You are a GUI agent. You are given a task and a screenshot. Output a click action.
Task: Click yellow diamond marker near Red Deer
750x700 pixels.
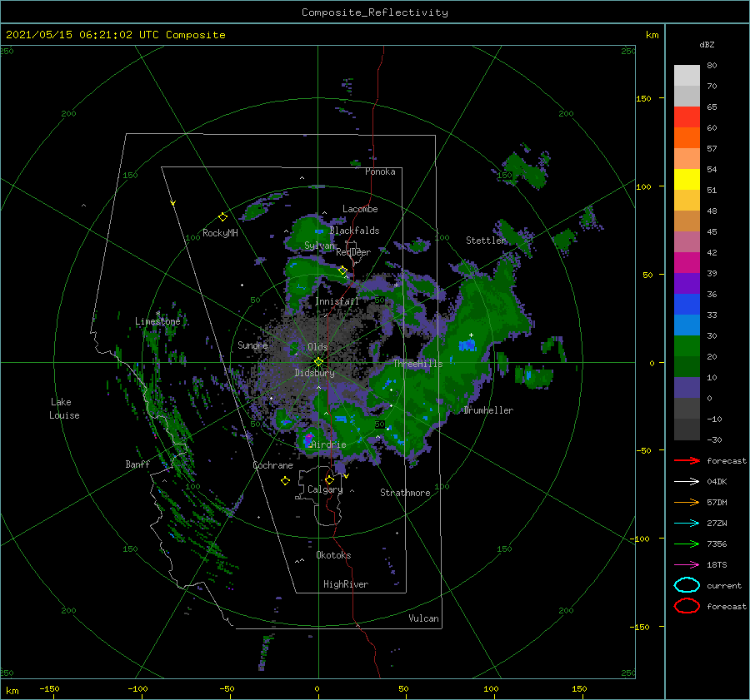pos(342,271)
